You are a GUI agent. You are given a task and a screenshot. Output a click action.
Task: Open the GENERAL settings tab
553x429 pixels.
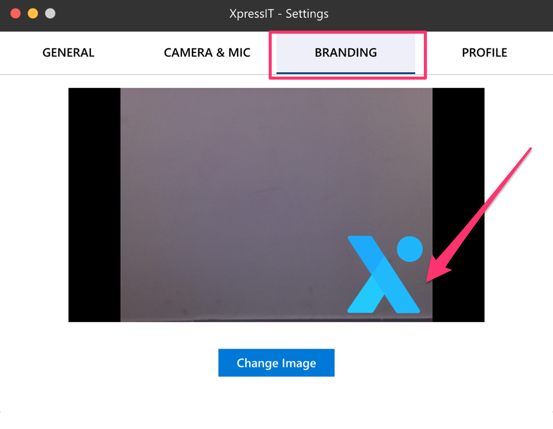click(69, 52)
